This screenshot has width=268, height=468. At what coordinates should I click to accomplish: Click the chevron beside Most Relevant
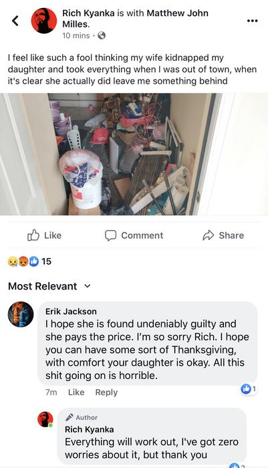(x=87, y=286)
